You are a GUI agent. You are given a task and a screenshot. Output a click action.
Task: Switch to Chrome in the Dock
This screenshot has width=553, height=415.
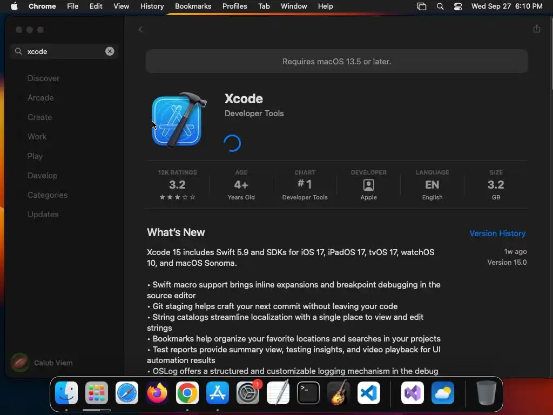pyautogui.click(x=187, y=393)
